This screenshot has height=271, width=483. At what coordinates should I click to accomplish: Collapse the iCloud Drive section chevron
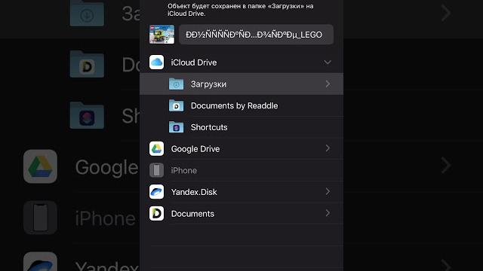[x=328, y=62]
